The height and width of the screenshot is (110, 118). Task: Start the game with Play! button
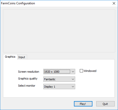tap(83, 104)
